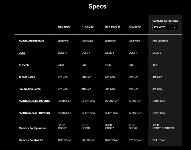Viewport: 191px width, 150px height.
Task: Select the RTX 5070 Ti column header
Action: coord(113,27)
